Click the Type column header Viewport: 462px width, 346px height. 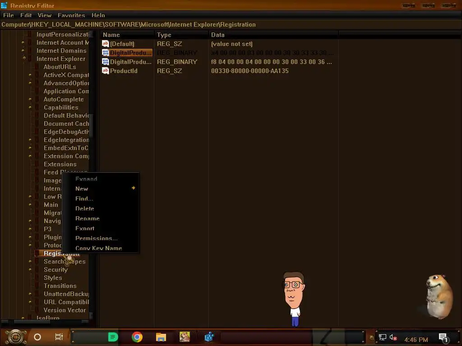[181, 35]
